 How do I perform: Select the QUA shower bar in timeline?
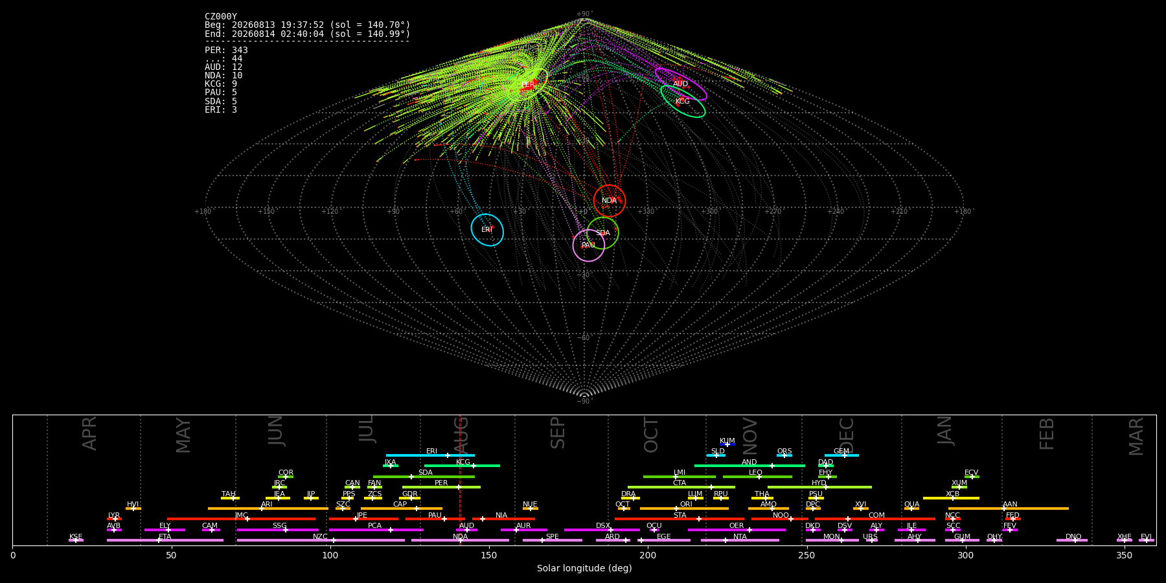click(911, 509)
